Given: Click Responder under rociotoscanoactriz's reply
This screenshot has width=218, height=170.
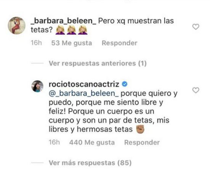Looking at the screenshot, I should click(x=142, y=143).
